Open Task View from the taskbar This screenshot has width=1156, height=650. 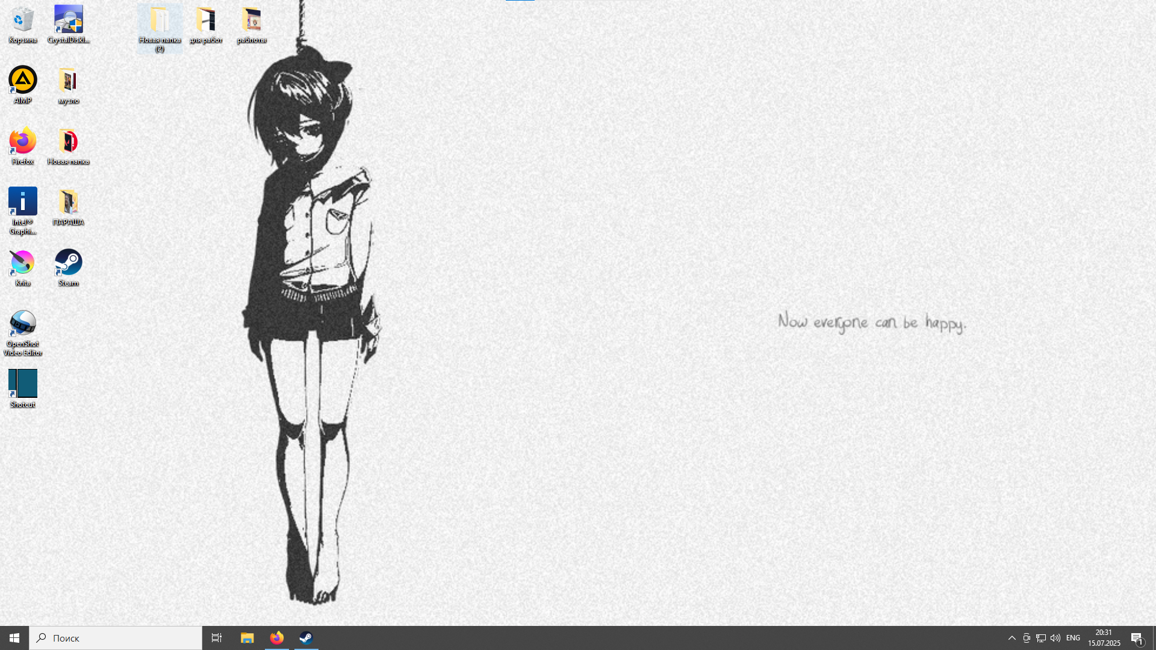point(217,638)
